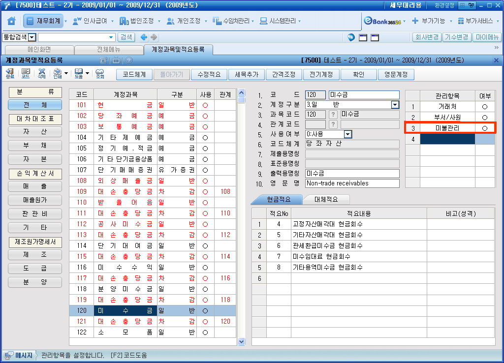504x363 pixels.
Task: Open the 개인조정 menu
Action: pyautogui.click(x=184, y=21)
